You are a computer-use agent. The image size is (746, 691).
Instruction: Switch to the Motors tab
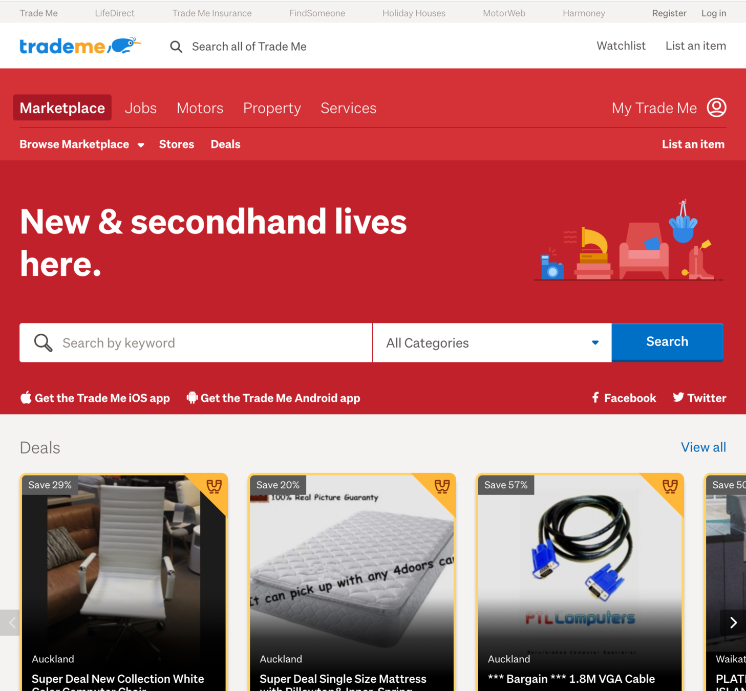click(200, 108)
